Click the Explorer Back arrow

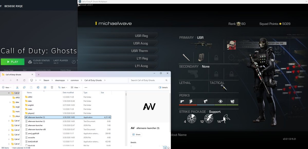(x=3, y=80)
